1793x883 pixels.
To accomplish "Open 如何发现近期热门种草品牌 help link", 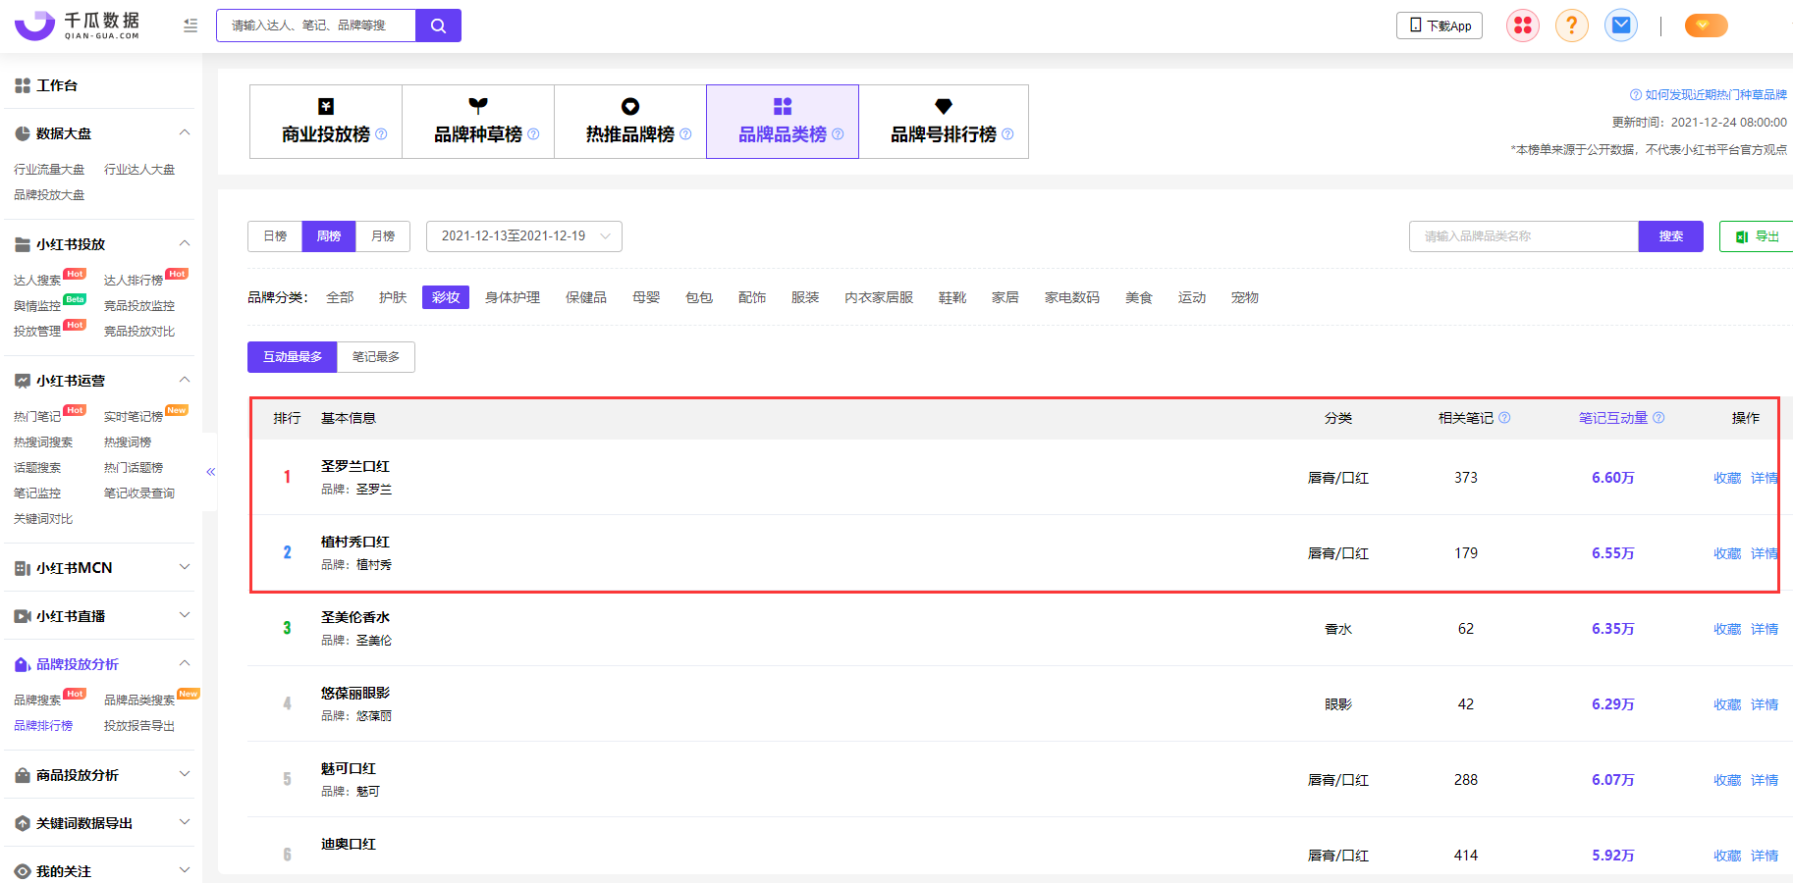I will point(1709,95).
